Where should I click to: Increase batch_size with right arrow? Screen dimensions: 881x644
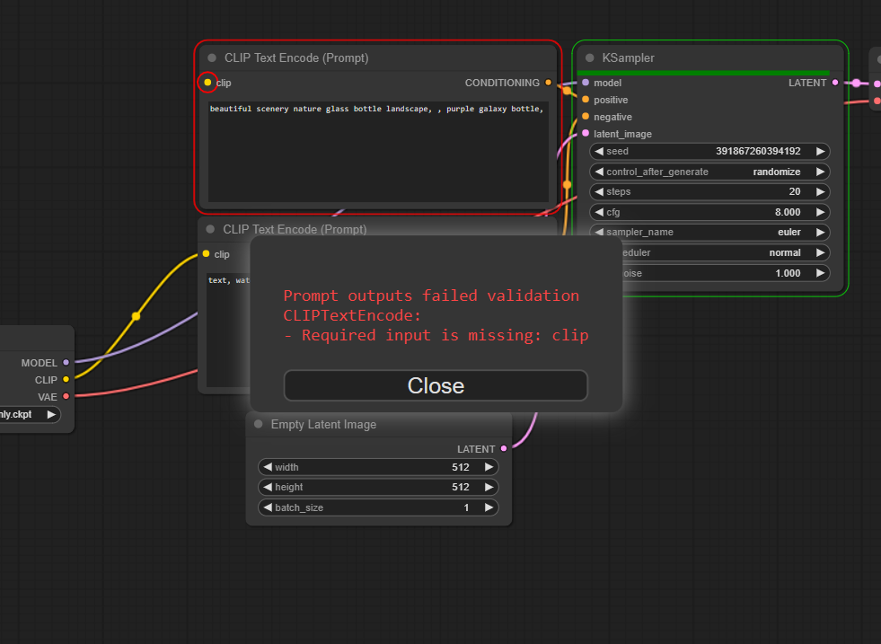pyautogui.click(x=489, y=507)
